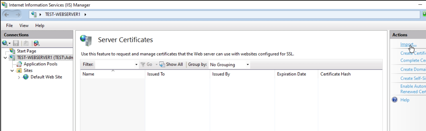This screenshot has height=131, width=426.
Task: Open the Help menu
Action: point(40,26)
